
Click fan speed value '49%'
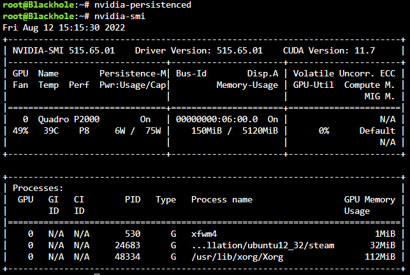[20, 130]
